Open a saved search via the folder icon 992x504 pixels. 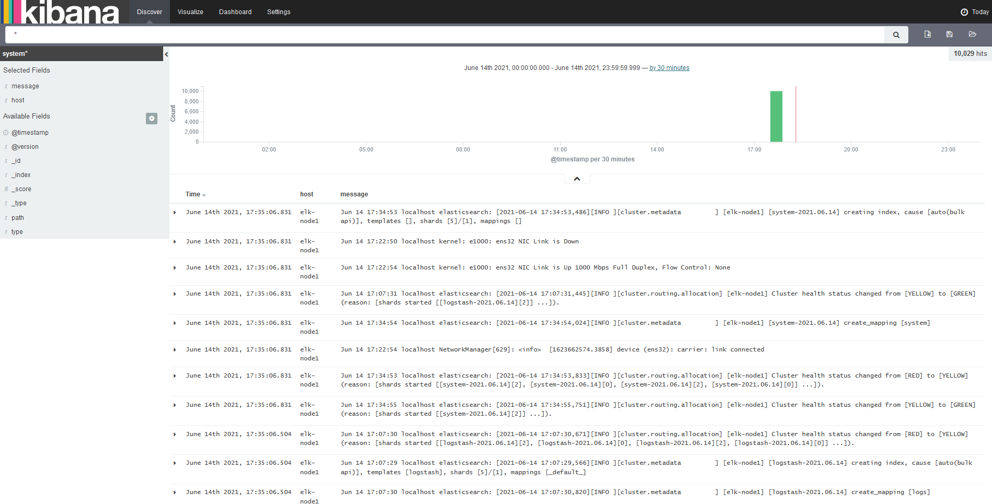point(972,34)
